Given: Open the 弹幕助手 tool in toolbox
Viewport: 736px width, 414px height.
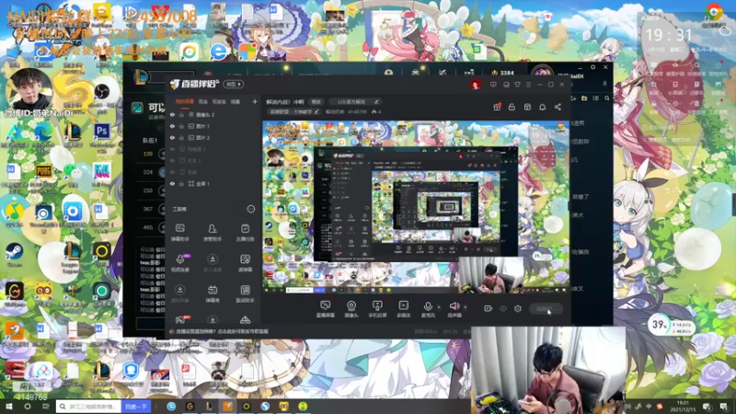Looking at the screenshot, I should point(179,233).
